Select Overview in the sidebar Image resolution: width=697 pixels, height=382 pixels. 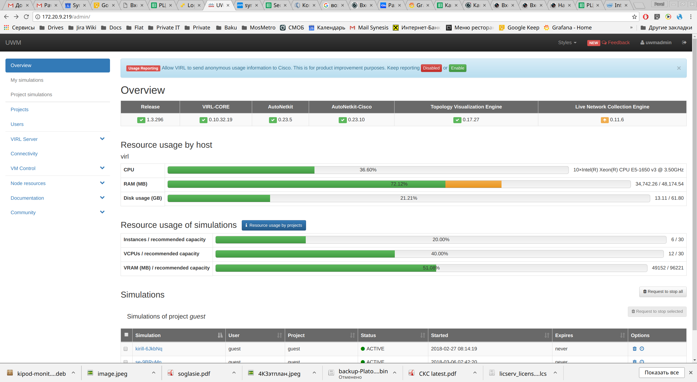click(58, 65)
